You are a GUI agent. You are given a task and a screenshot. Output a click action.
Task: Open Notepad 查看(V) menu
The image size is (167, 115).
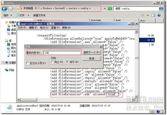[x=55, y=28]
